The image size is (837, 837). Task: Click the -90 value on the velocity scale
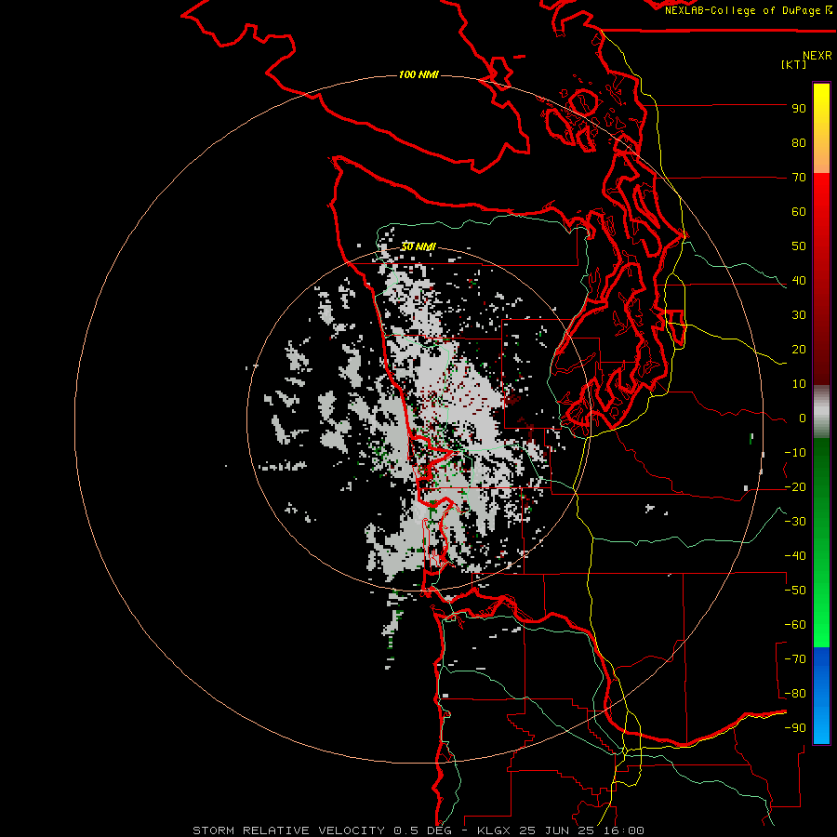[x=795, y=728]
